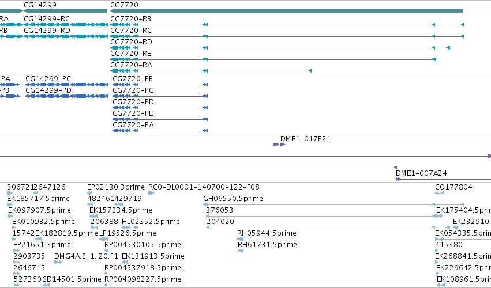Select EST beginning EK229642
This screenshot has width=491, height=288.
pos(463,268)
